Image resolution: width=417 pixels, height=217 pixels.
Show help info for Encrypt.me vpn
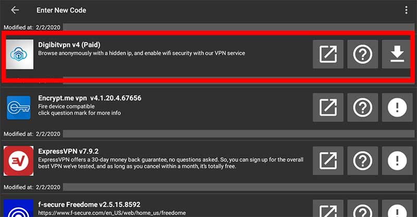tap(362, 107)
